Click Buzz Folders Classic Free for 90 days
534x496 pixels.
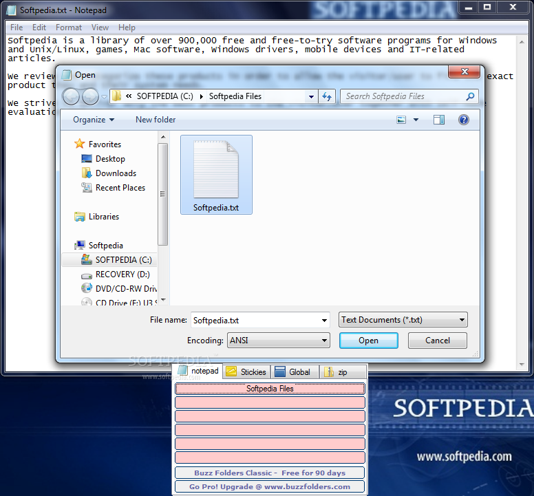(270, 473)
